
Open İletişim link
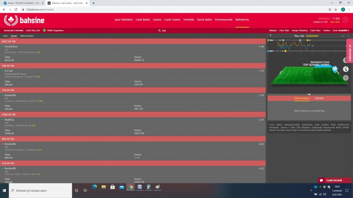coord(273,30)
